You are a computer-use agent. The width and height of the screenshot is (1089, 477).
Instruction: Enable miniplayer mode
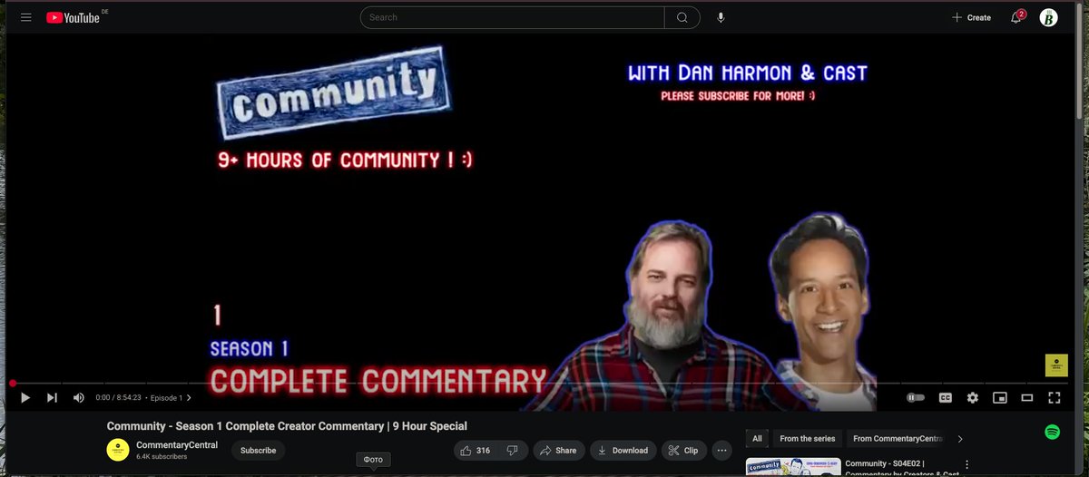[x=1000, y=397]
